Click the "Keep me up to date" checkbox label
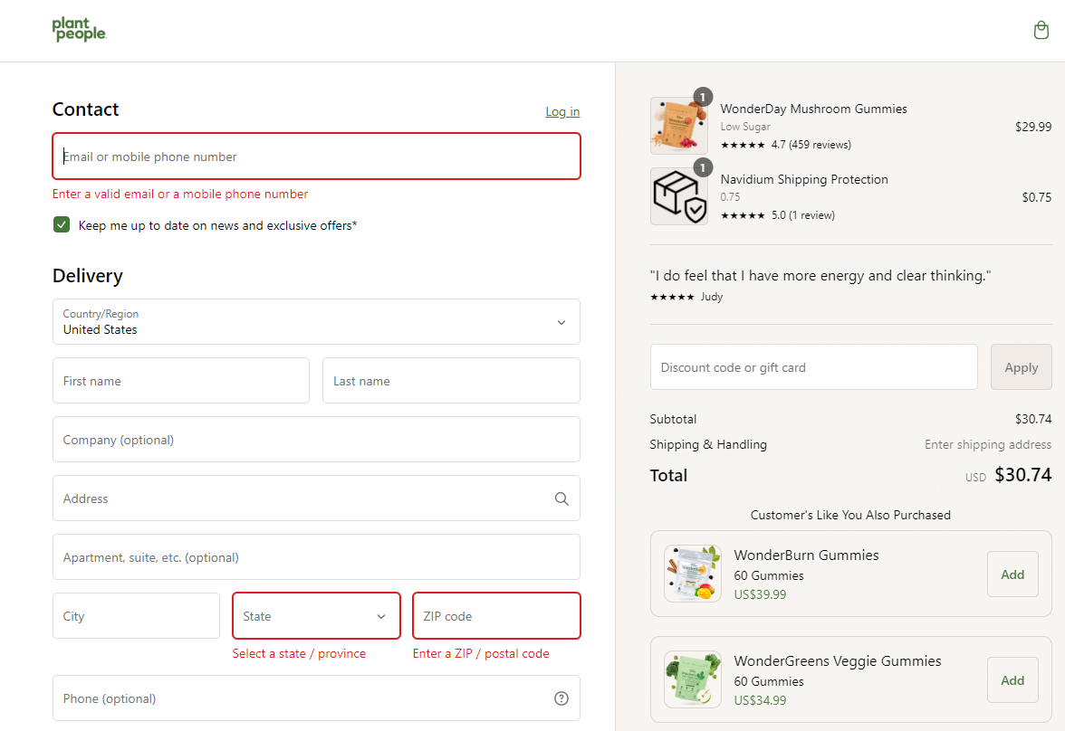1065x731 pixels. [x=217, y=225]
